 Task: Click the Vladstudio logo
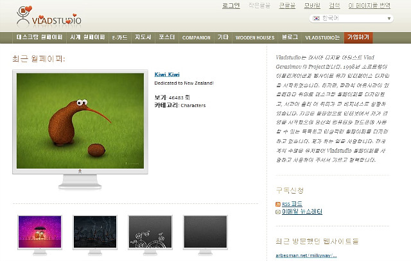[x=49, y=17]
